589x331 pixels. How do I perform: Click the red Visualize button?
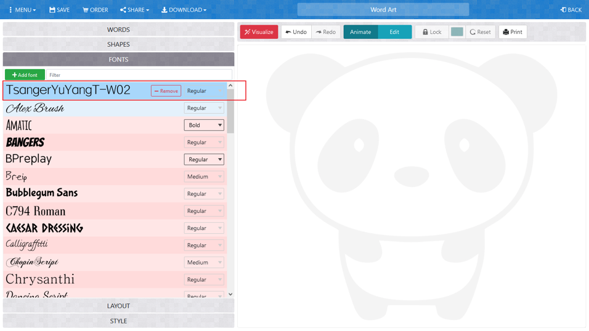259,32
